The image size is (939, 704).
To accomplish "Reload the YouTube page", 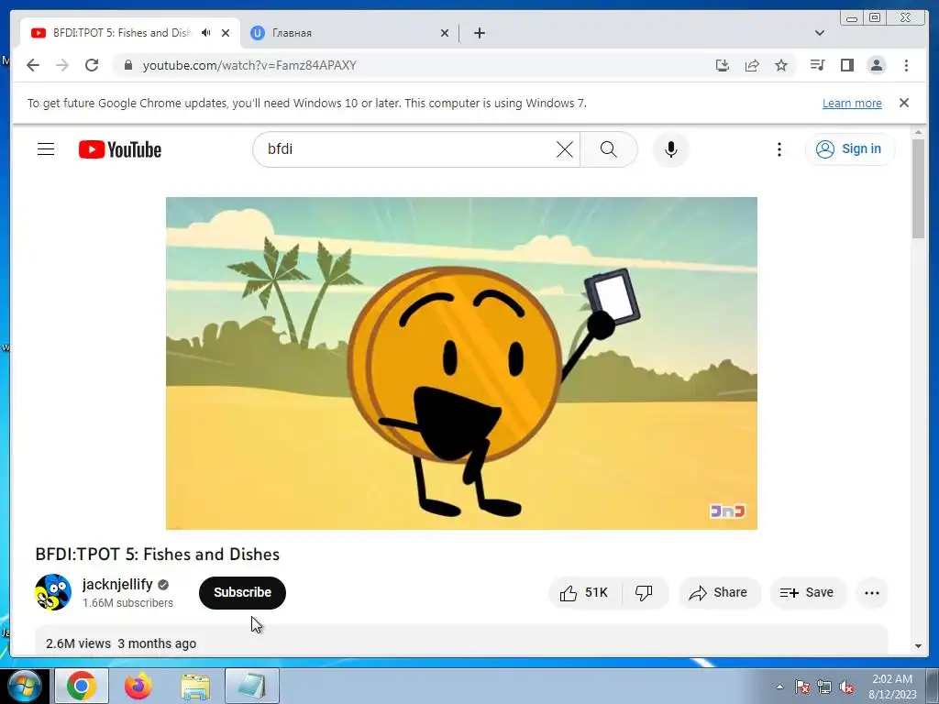I will 92,65.
